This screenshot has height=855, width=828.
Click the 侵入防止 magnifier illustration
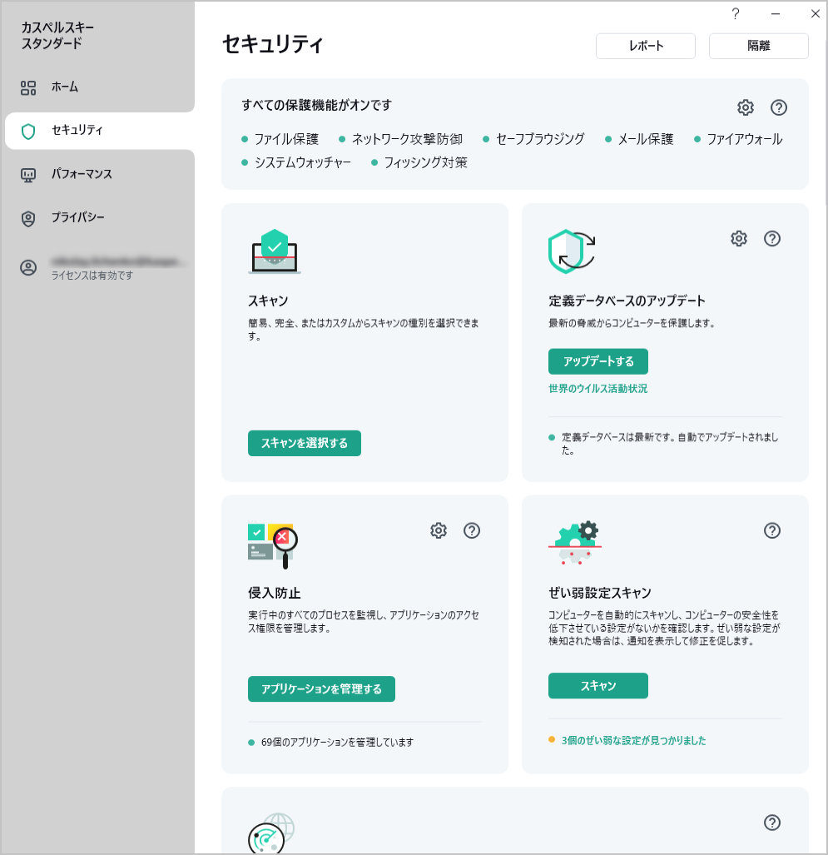tap(273, 545)
